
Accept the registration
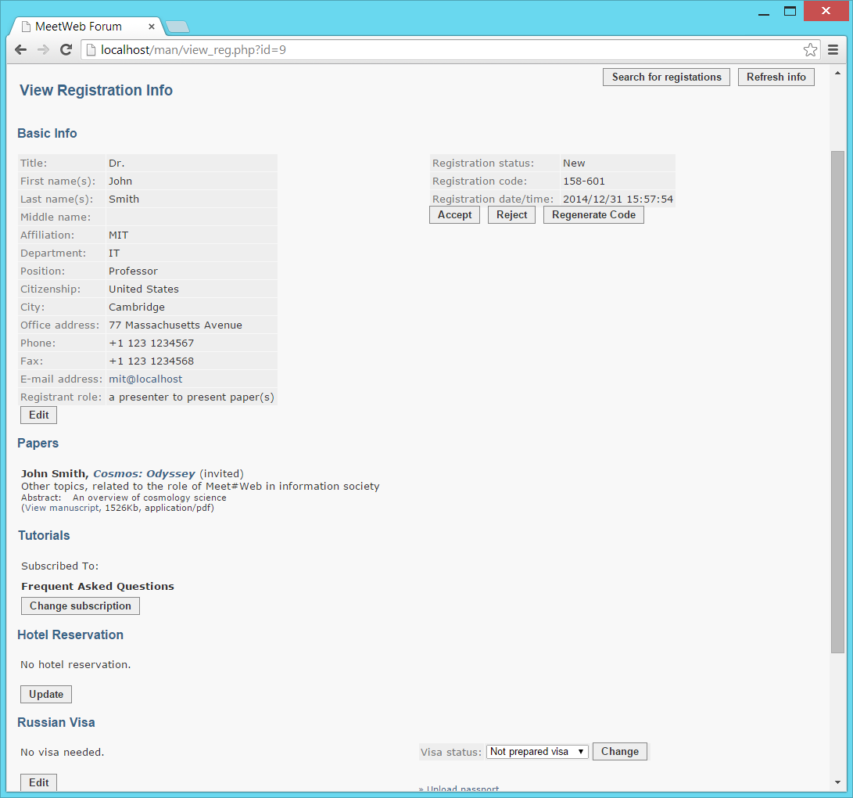click(454, 214)
